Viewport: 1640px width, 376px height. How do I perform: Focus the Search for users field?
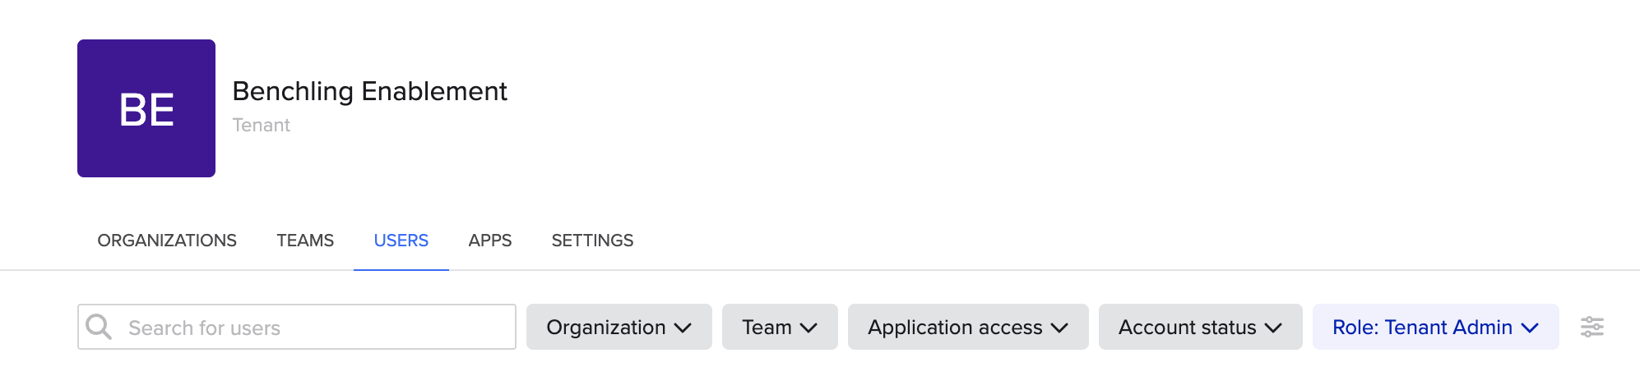coord(297,327)
